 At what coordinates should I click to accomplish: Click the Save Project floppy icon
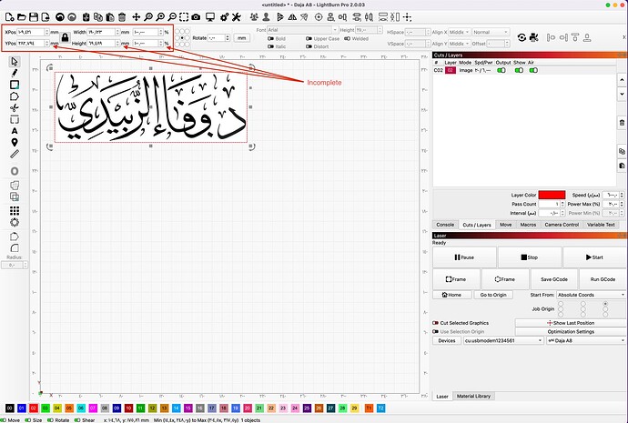pos(34,17)
